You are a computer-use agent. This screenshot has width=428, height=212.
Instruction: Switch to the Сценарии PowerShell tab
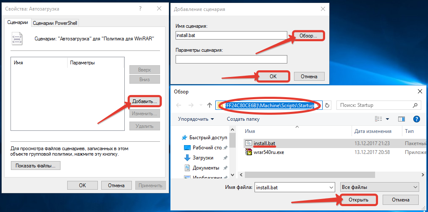pyautogui.click(x=55, y=23)
